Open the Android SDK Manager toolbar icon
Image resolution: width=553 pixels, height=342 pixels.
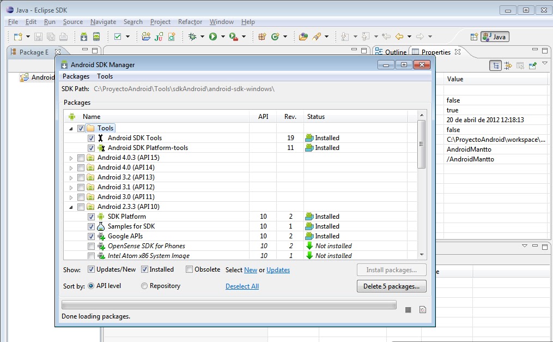(x=84, y=37)
